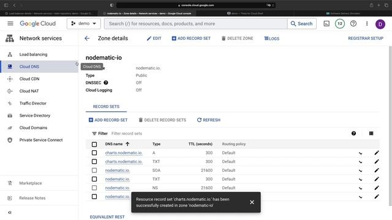Open notifications badge showing 12

point(340,24)
